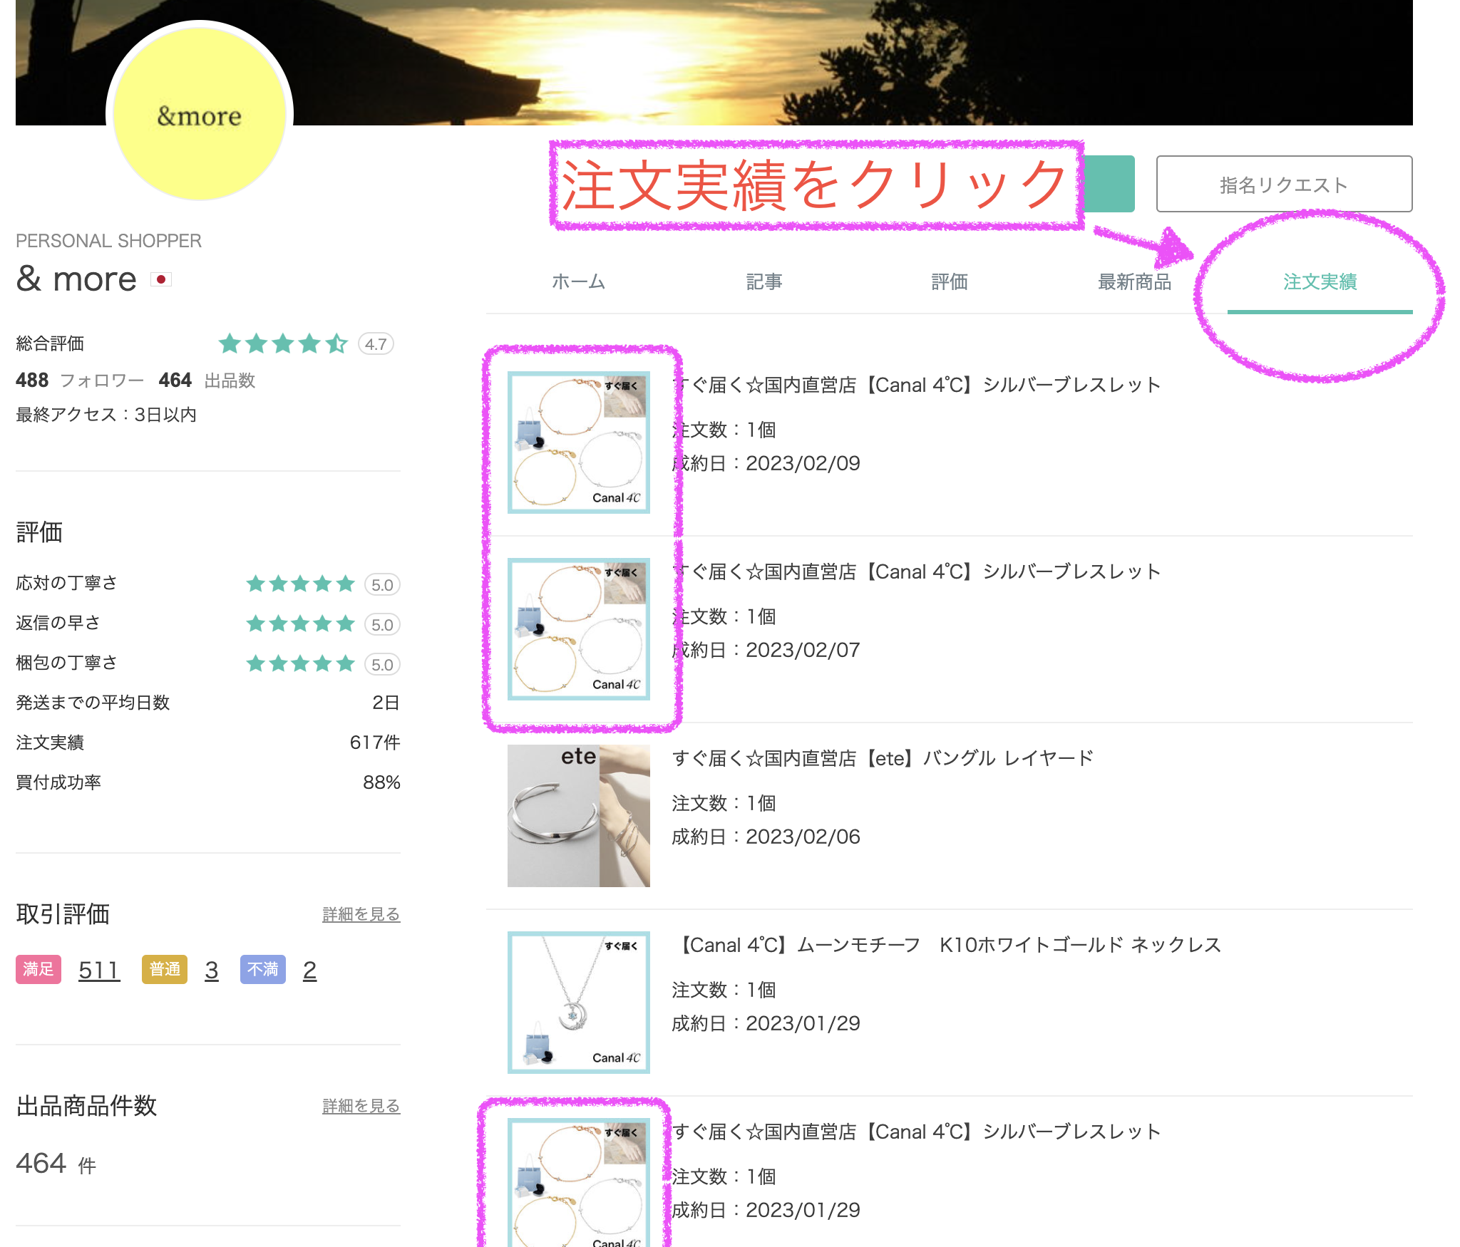The height and width of the screenshot is (1247, 1460).
Task: Open the ete bangle thumbnail
Action: coord(579,816)
